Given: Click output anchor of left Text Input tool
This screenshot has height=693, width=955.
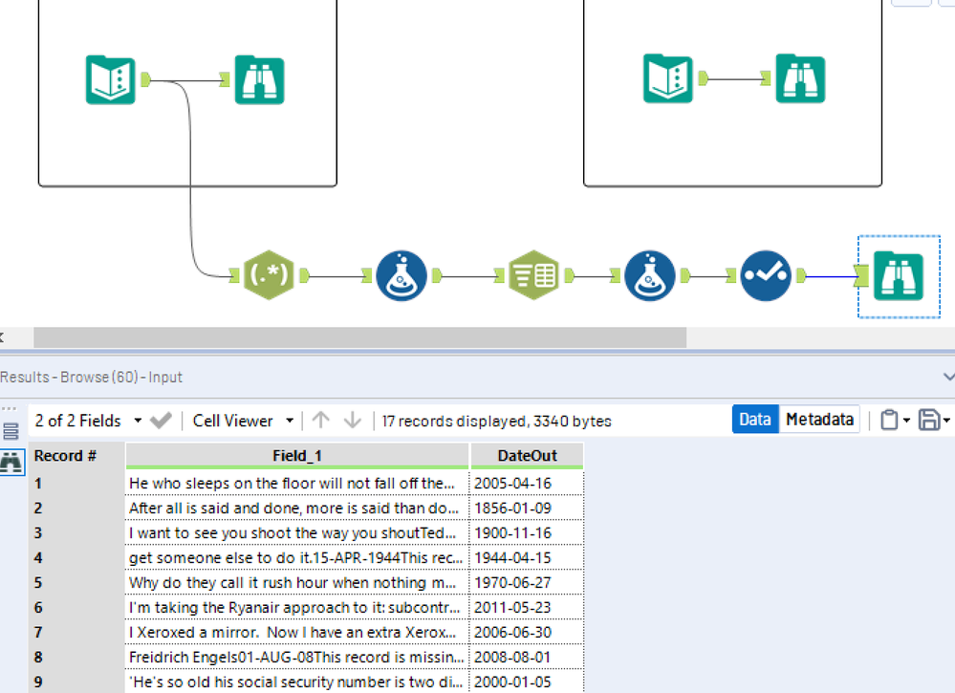Looking at the screenshot, I should (x=145, y=79).
